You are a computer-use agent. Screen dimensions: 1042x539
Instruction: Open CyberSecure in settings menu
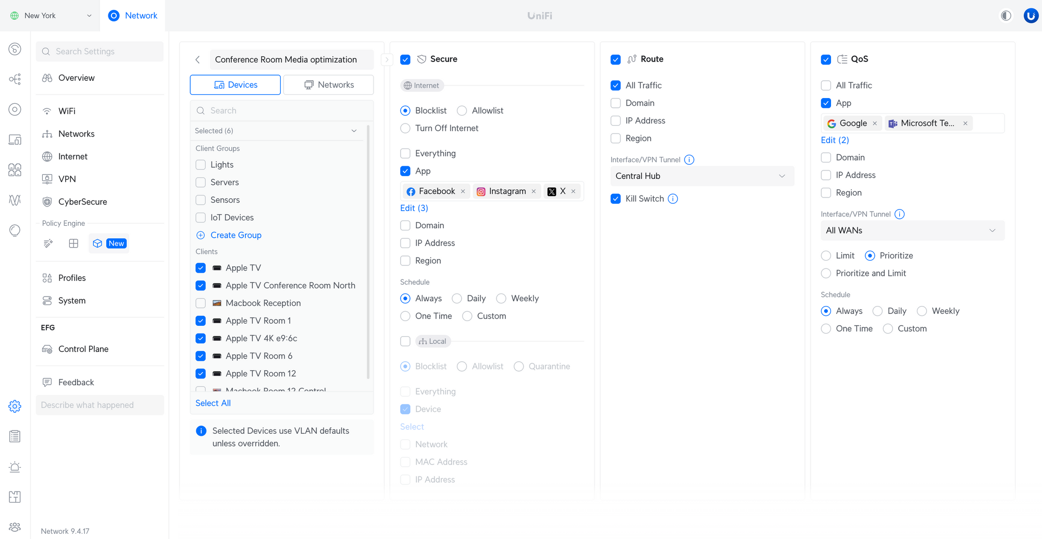[x=82, y=202]
